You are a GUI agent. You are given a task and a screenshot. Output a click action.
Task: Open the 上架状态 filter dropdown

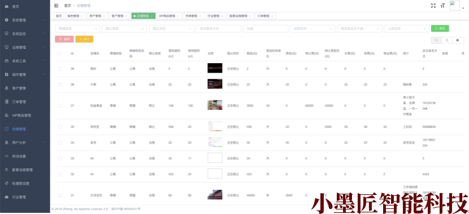pos(406,29)
